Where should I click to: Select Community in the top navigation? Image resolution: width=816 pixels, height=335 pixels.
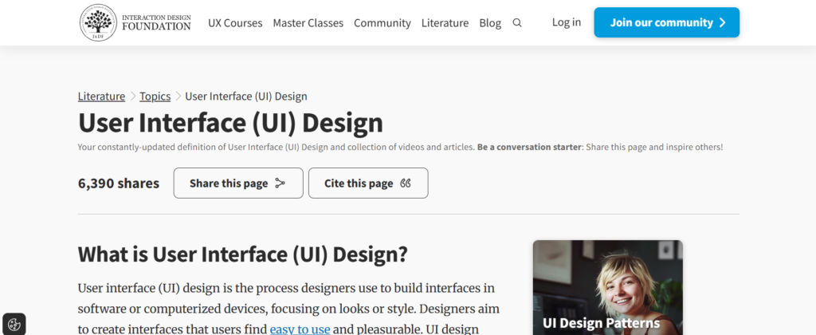pos(382,23)
